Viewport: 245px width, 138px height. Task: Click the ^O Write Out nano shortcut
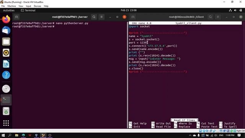point(161,123)
